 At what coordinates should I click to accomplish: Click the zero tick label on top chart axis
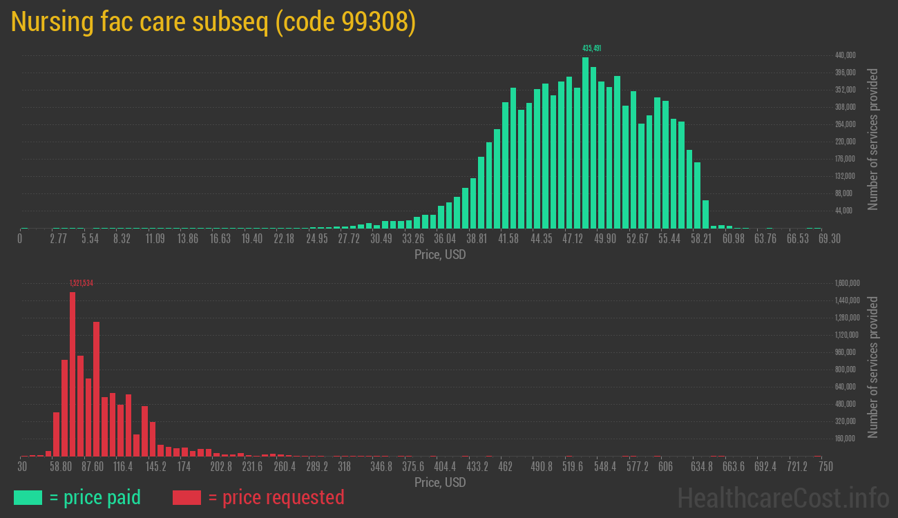coord(20,238)
